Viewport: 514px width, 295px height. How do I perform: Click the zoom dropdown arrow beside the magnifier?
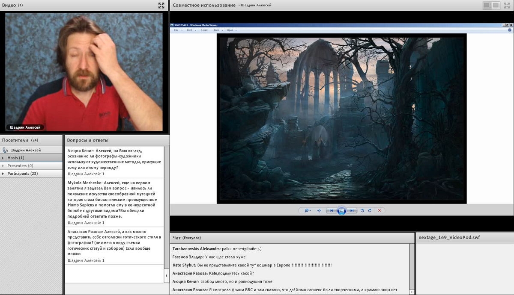[x=311, y=211]
